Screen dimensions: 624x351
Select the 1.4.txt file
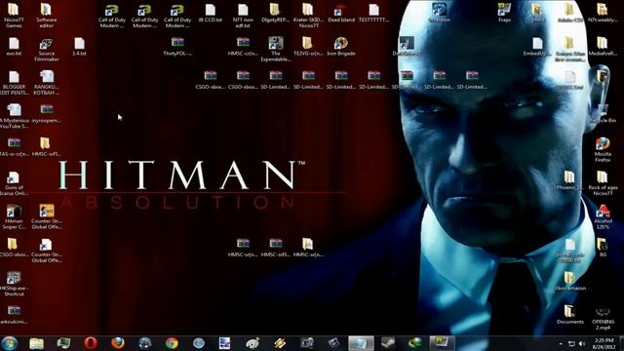pos(79,47)
